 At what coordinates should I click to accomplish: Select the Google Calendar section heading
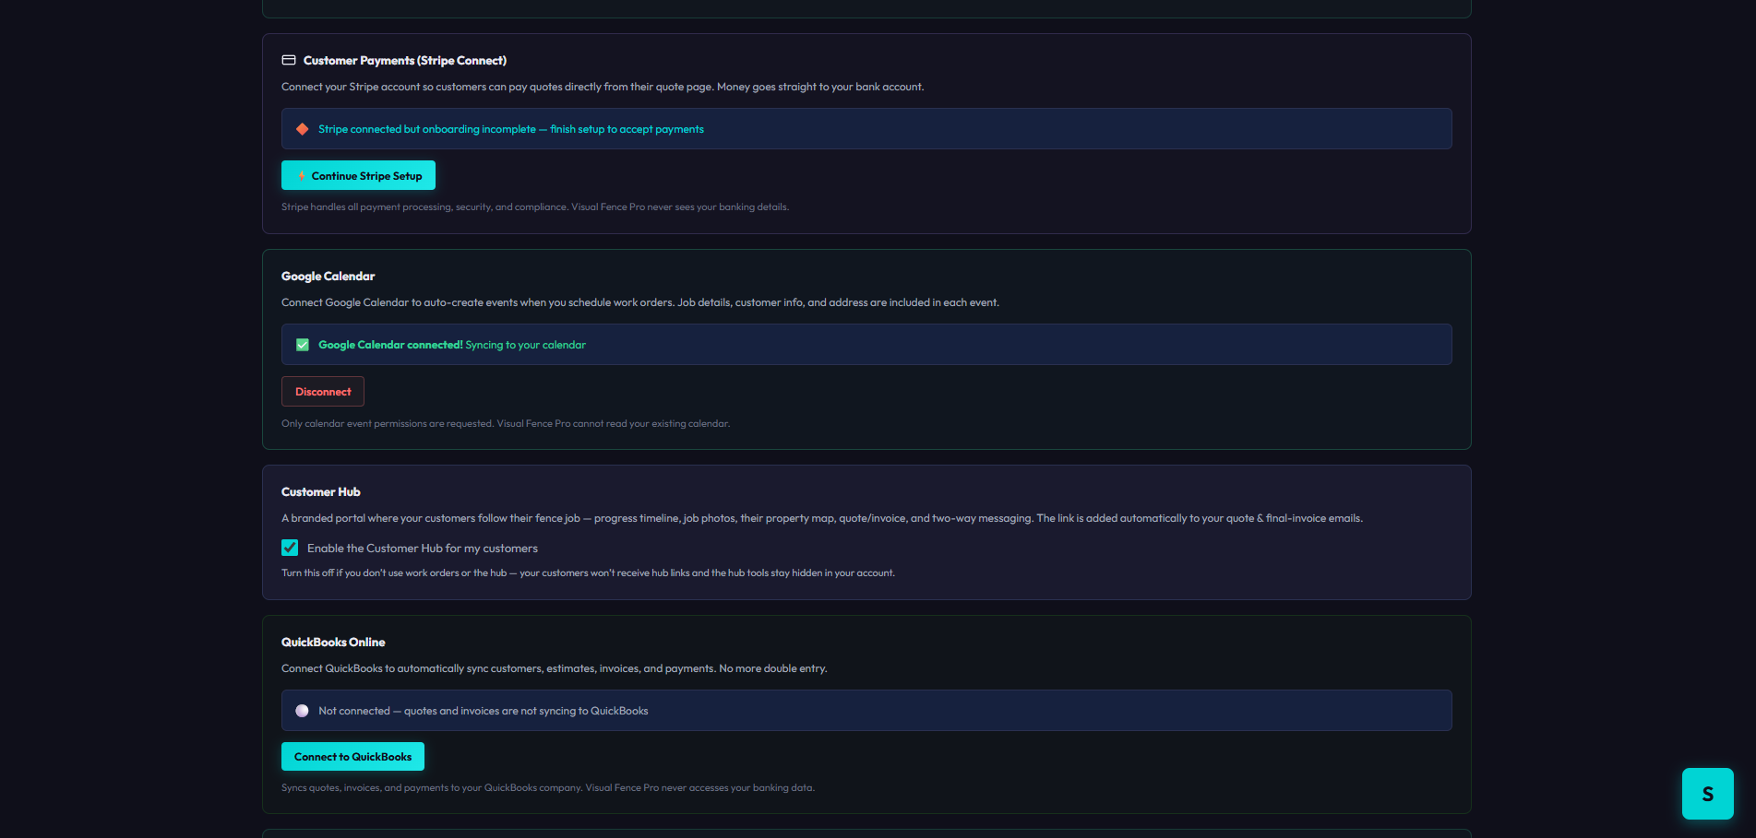[x=328, y=277]
